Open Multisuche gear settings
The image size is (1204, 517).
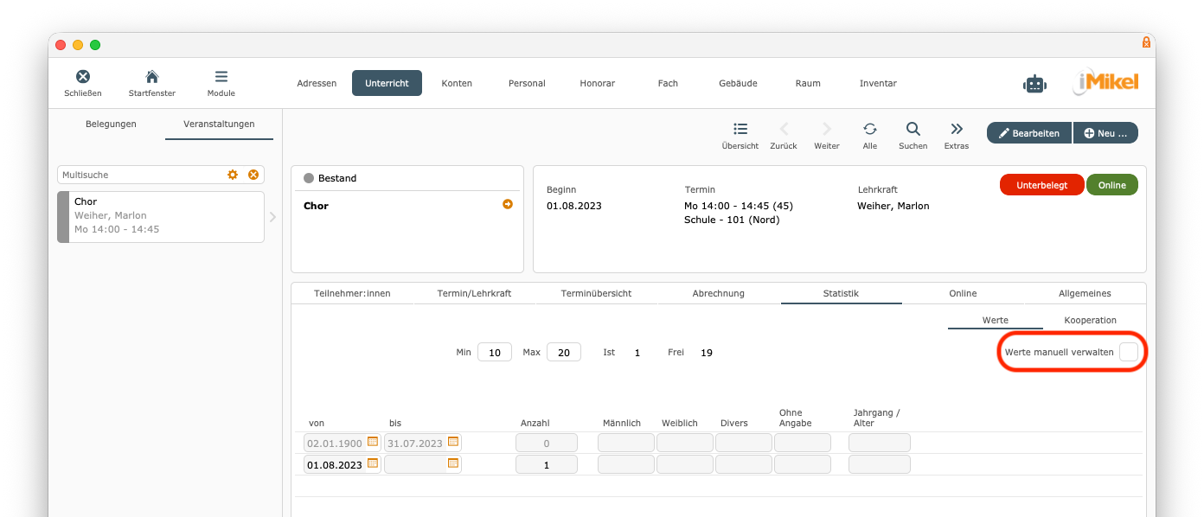[233, 175]
